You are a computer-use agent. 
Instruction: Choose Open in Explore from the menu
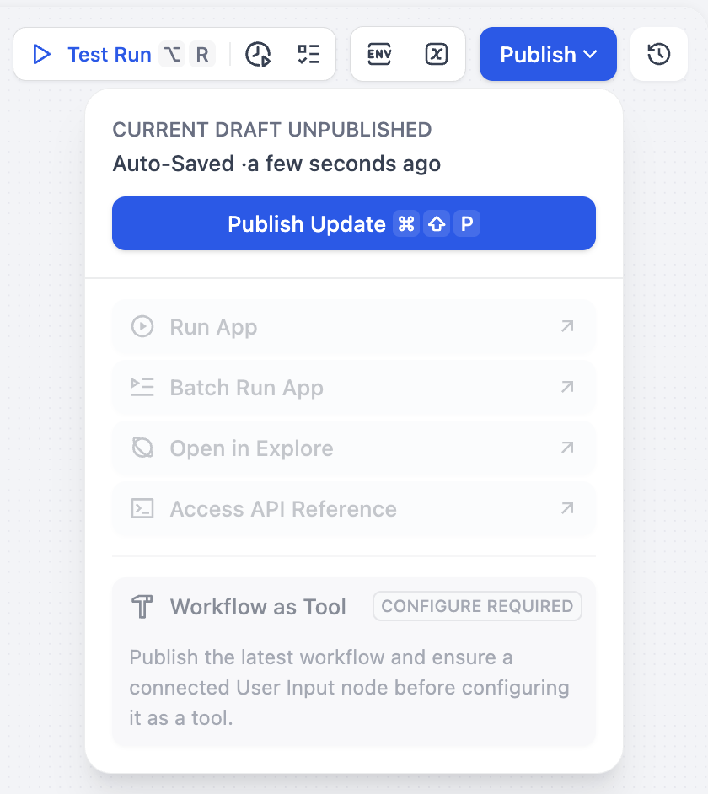pyautogui.click(x=353, y=448)
